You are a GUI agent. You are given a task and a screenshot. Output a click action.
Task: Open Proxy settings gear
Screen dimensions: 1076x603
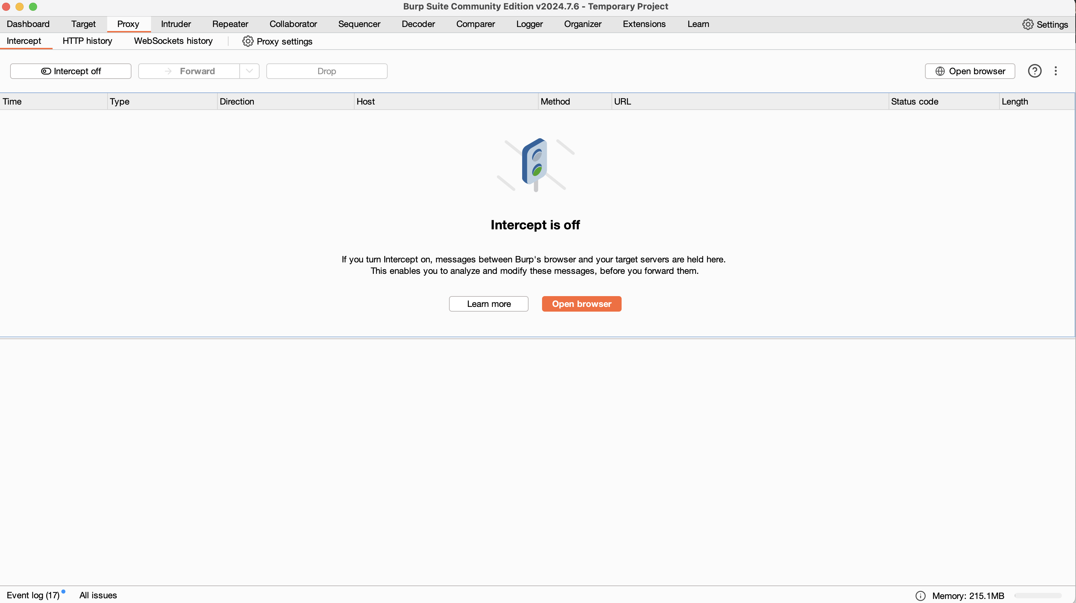pyautogui.click(x=248, y=41)
